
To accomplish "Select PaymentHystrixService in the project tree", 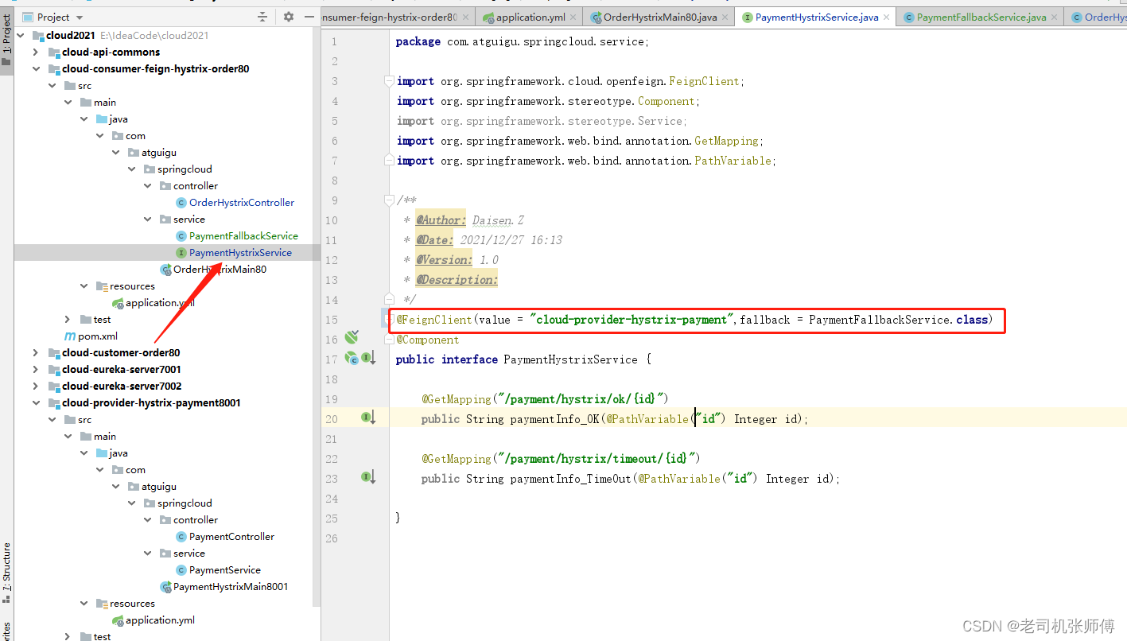I will coord(240,252).
